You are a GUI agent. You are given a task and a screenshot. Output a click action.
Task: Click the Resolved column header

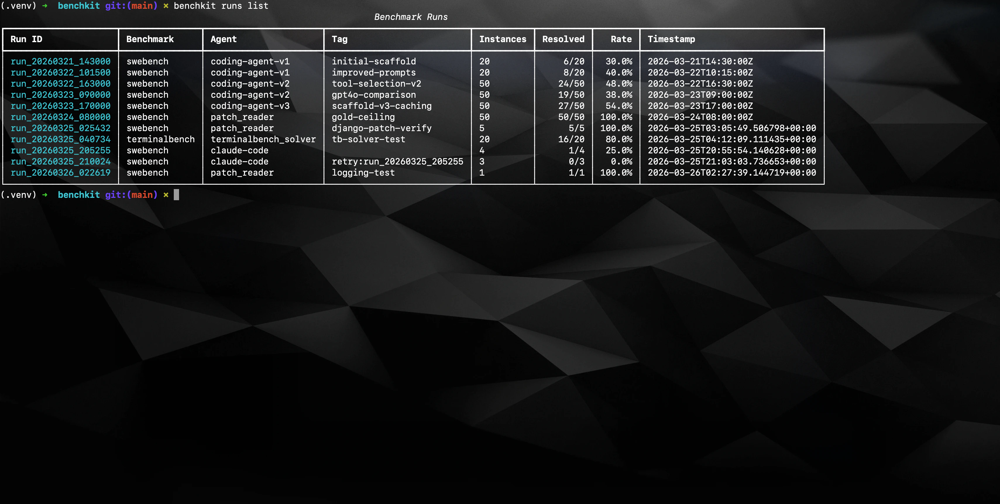tap(563, 39)
